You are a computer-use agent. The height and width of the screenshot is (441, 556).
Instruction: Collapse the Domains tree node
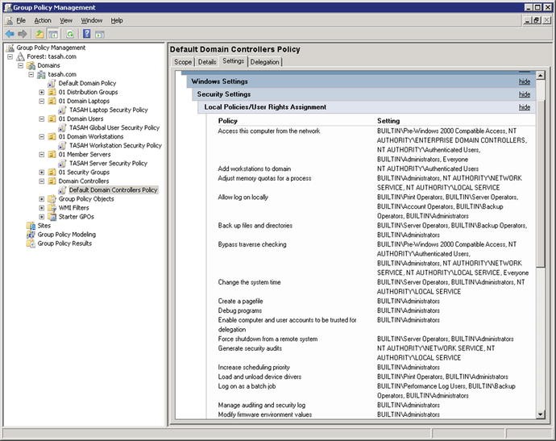click(21, 65)
